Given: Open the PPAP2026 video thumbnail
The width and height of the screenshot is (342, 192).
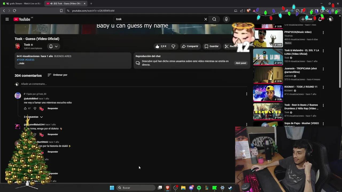Looking at the screenshot, I should coord(268,39).
